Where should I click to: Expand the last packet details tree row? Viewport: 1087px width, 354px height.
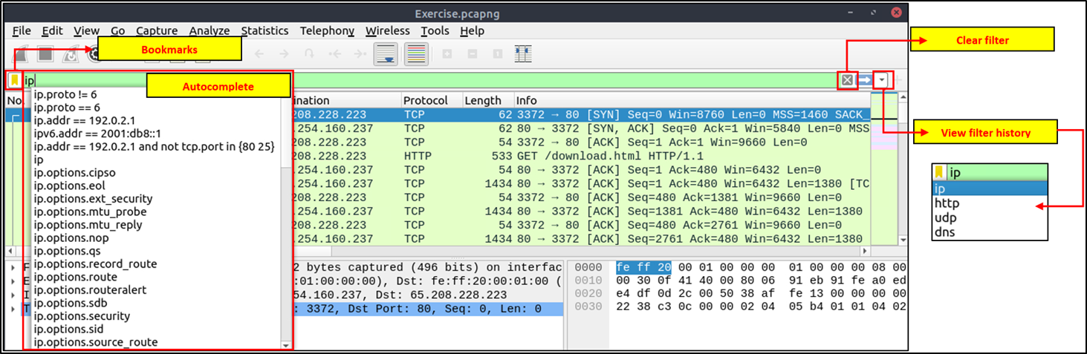13,309
